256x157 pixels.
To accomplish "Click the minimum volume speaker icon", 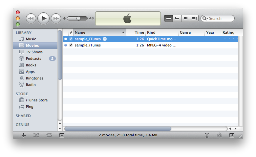I will 64,18.
